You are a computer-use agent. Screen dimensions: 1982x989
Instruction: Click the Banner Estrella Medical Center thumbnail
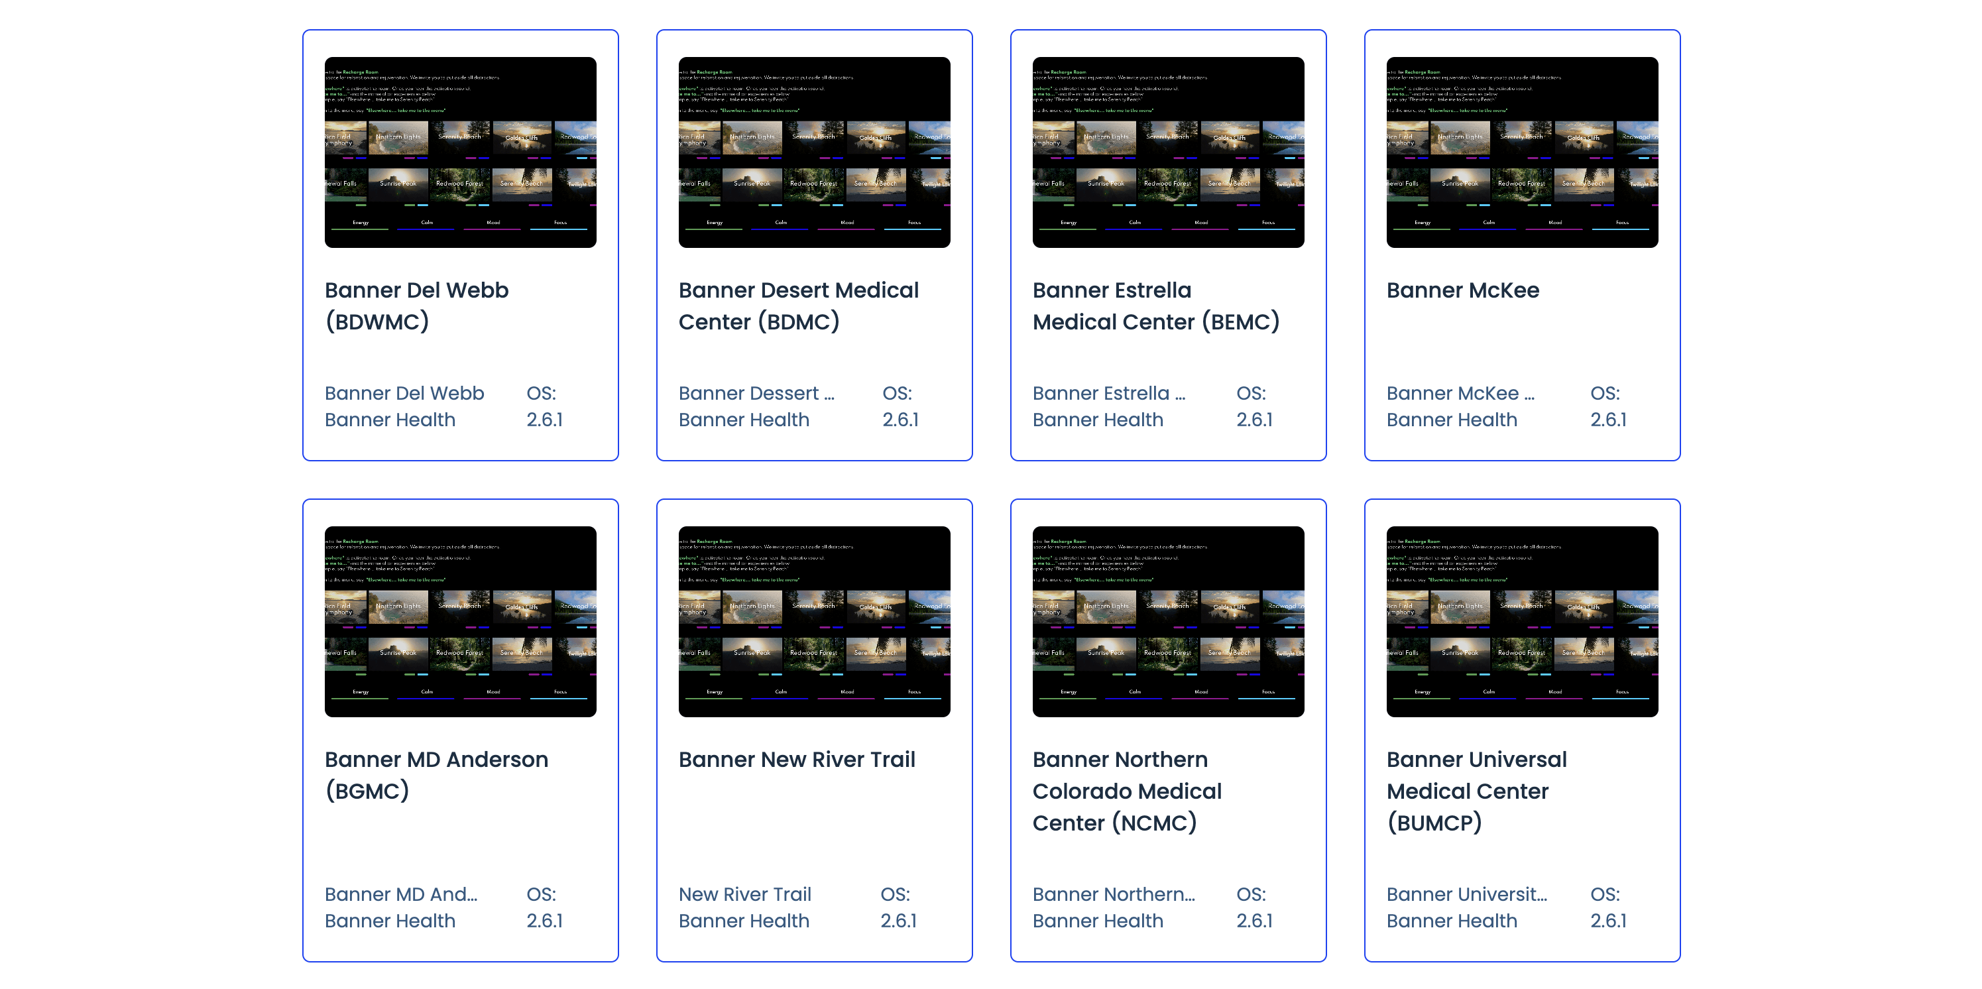1168,152
